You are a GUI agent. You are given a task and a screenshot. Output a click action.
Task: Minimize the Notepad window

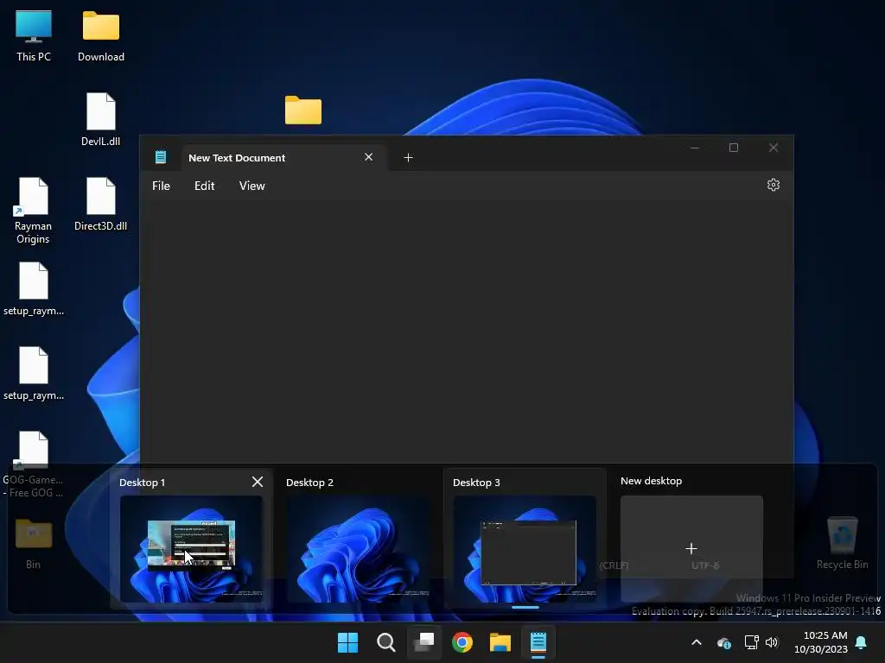[x=695, y=148]
